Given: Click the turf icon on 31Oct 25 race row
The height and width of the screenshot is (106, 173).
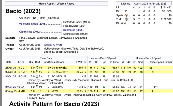Looking at the screenshot, I should click(x=37, y=76).
